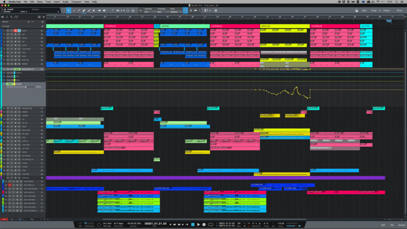Screen dimensions: 407x229
Task: Select the Mute tool
Action: [94, 11]
